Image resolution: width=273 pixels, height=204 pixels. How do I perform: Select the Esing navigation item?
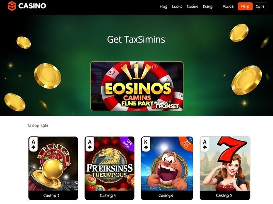(207, 6)
